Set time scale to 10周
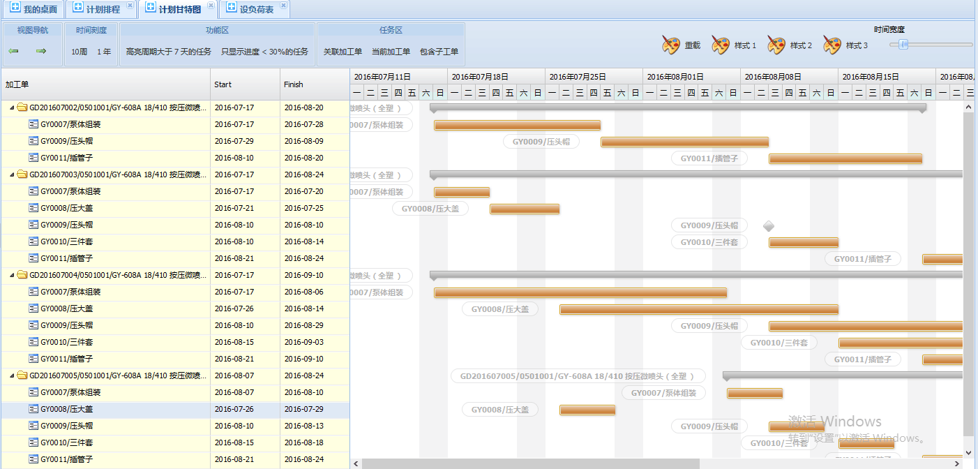The width and height of the screenshot is (978, 469). click(x=79, y=52)
